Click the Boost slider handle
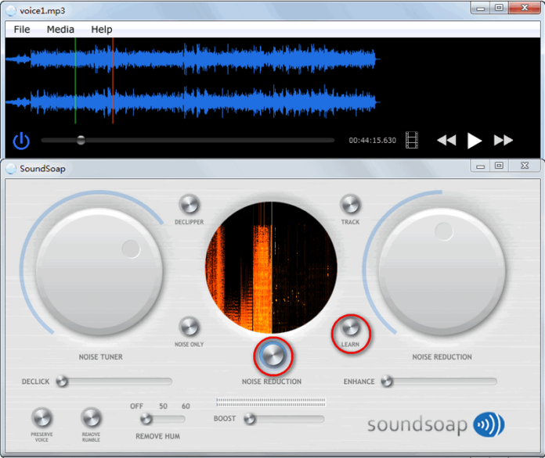 coord(250,419)
